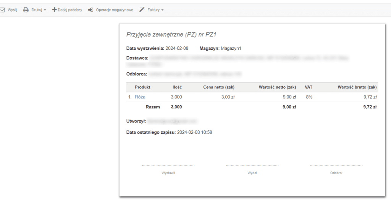Click the Magazyn1 warehouse name
Image resolution: width=391 pixels, height=200 pixels.
(x=231, y=48)
